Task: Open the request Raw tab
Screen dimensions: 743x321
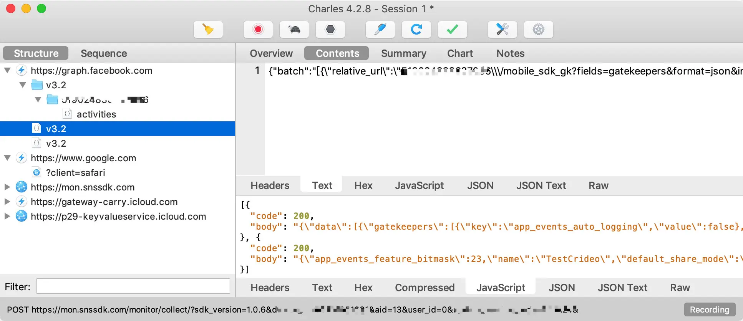Action: [x=599, y=185]
